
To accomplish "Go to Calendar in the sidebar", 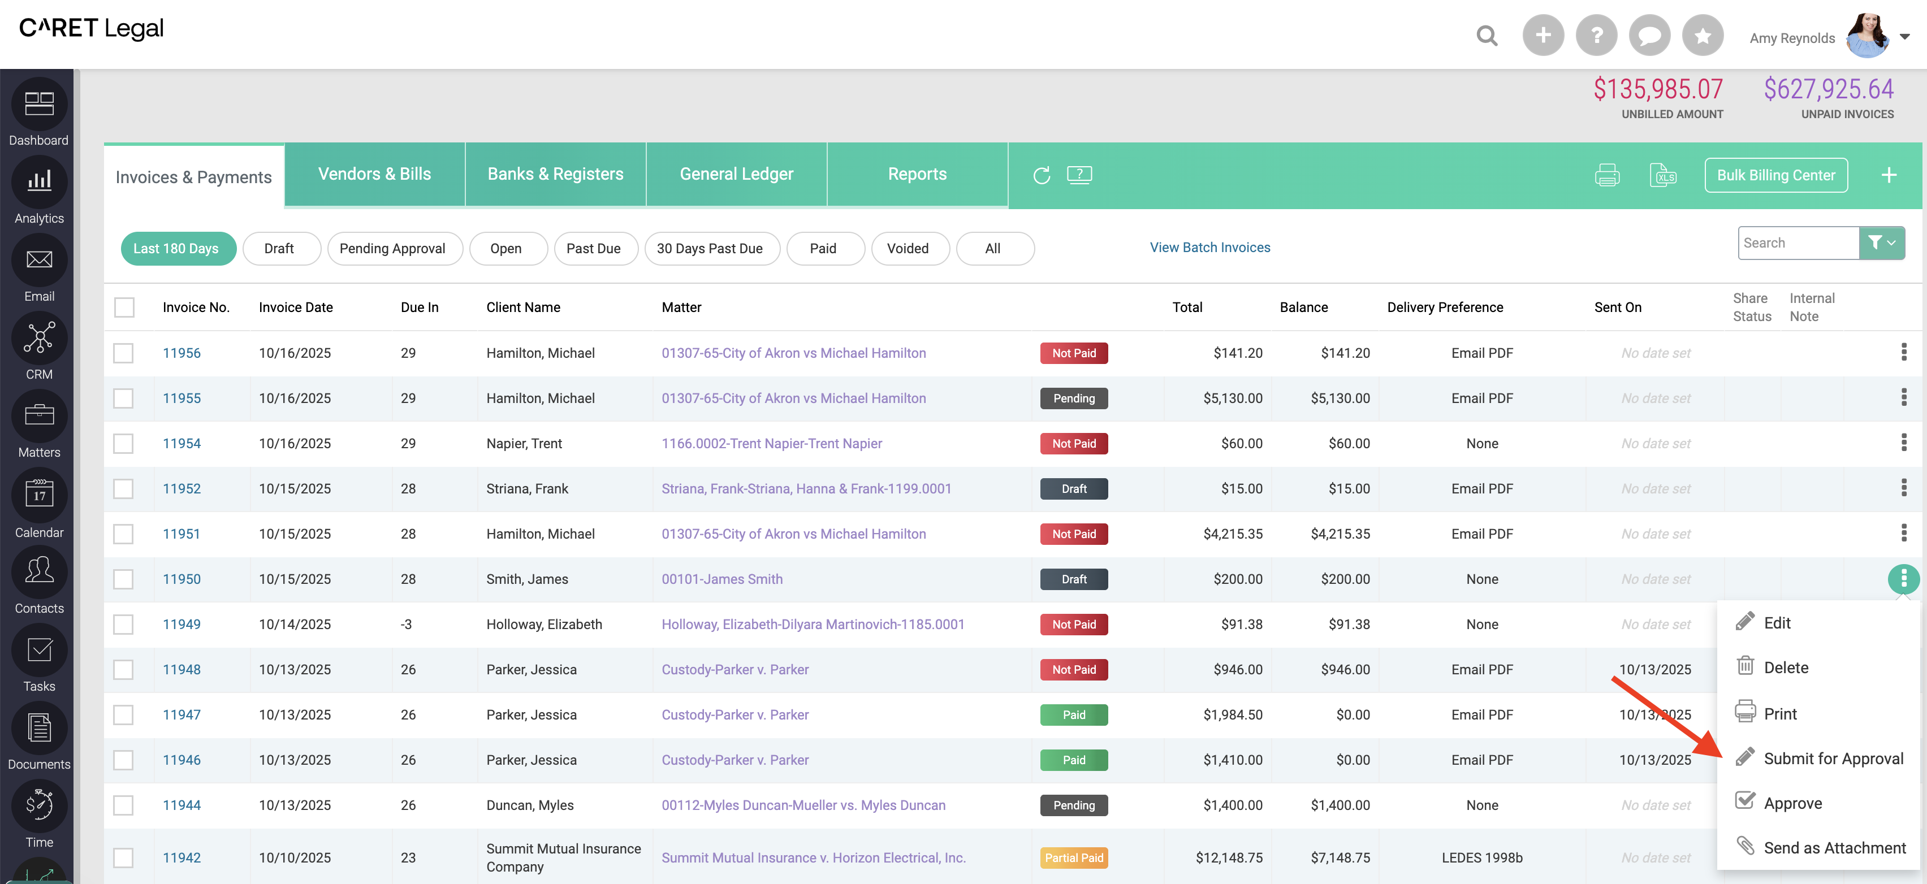I will click(x=39, y=495).
